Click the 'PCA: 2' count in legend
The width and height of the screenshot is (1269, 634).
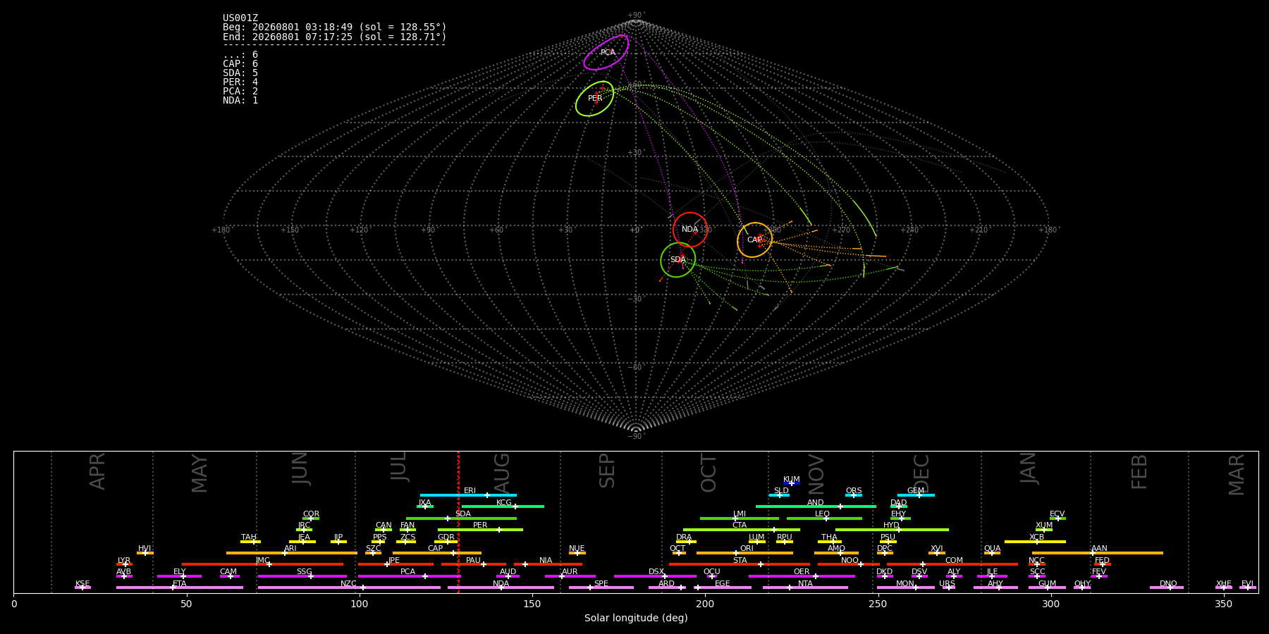[240, 92]
